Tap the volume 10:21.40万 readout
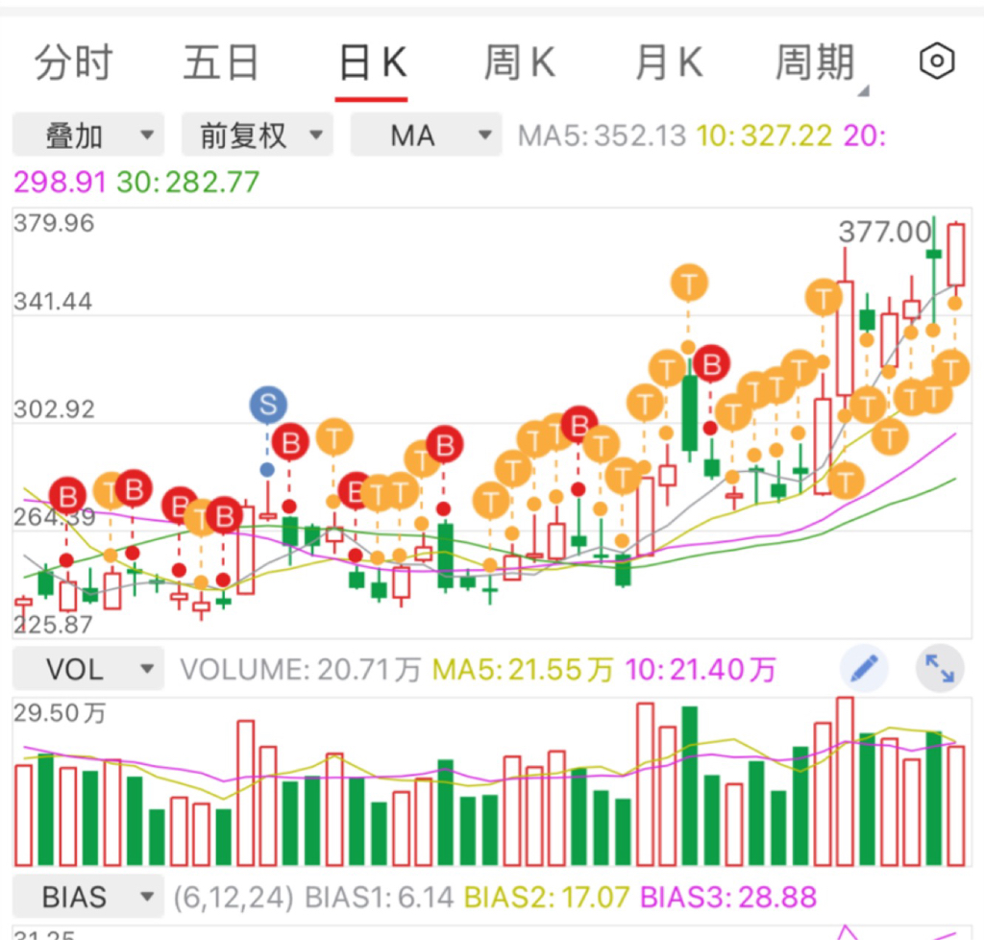This screenshot has width=984, height=940. (701, 670)
